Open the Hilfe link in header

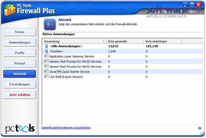[192, 12]
